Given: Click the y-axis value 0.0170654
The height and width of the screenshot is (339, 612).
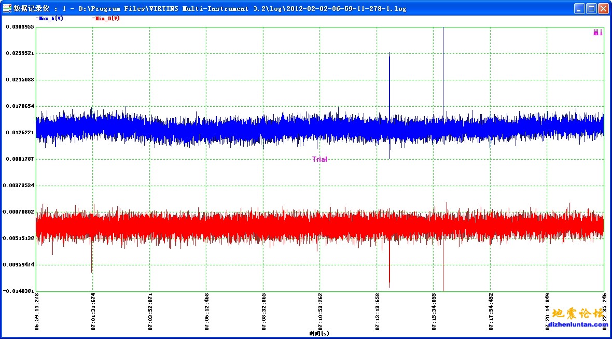Looking at the screenshot, I should pyautogui.click(x=20, y=106).
